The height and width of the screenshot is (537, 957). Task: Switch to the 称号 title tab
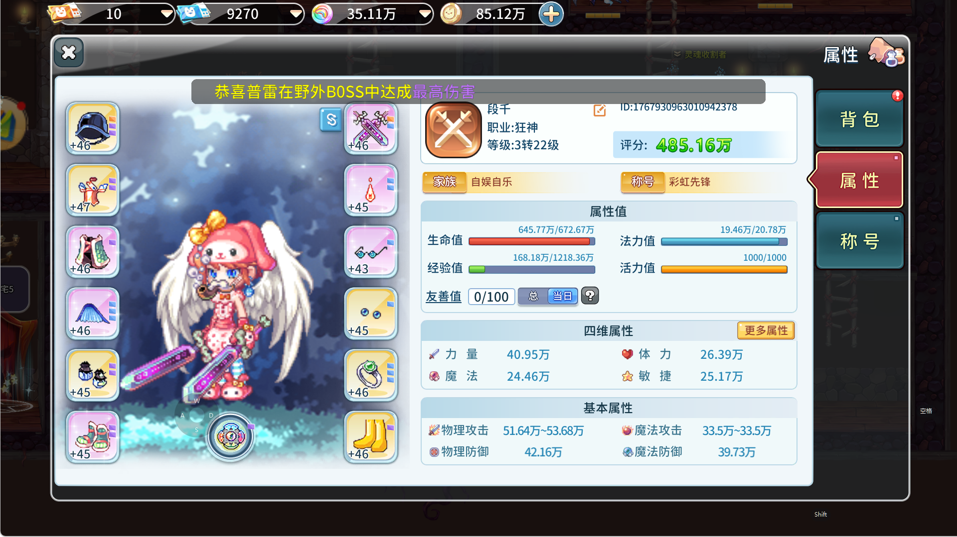coord(860,241)
